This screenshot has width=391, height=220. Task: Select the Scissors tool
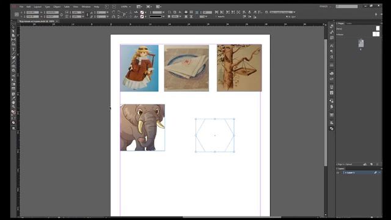(13, 76)
